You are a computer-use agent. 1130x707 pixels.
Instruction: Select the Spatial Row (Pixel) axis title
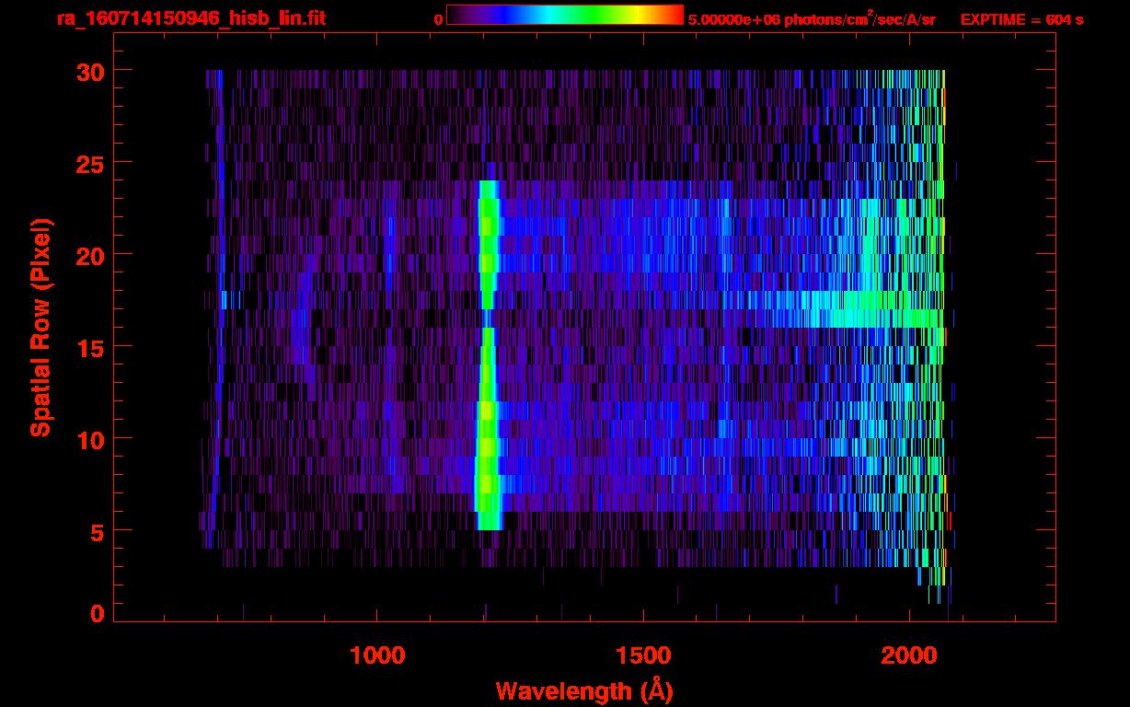[x=40, y=327]
